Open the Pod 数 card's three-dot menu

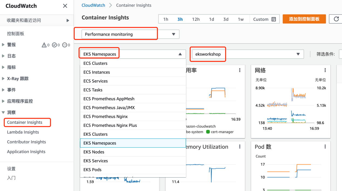325,146
